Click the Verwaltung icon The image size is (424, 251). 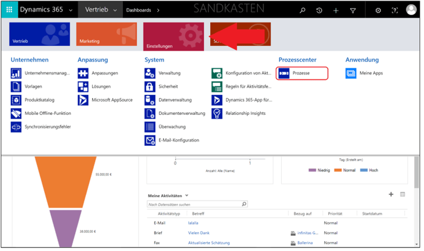(150, 73)
